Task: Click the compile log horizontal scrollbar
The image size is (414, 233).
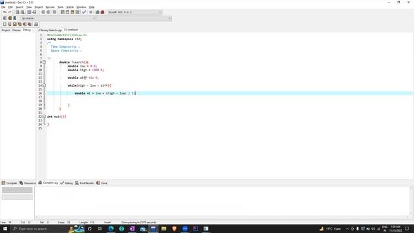Action: [x=222, y=217]
